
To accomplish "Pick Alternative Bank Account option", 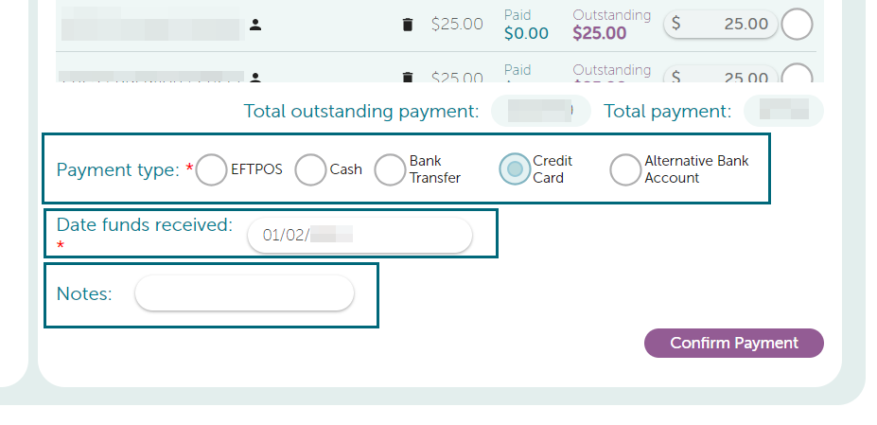I will [x=625, y=169].
